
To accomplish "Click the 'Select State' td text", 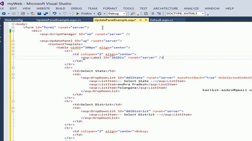I will click(93, 71).
